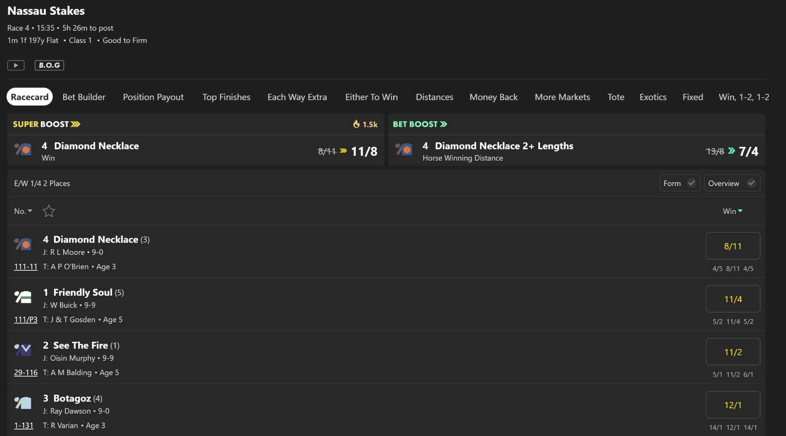Click Diamond Necklace 2+ Lengths boost title

click(x=504, y=146)
